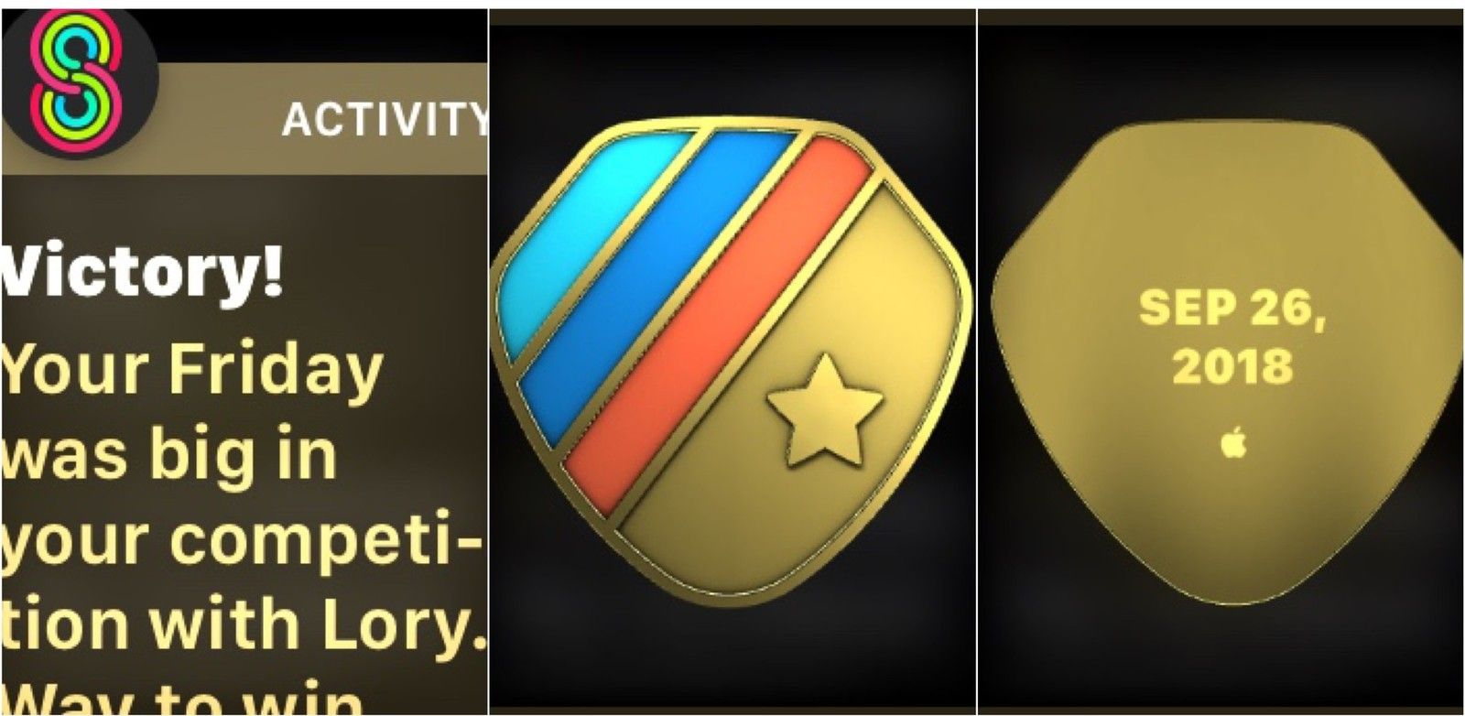Image resolution: width=1465 pixels, height=716 pixels.
Task: Tap the 2018 year on the medal
Action: click(1232, 365)
